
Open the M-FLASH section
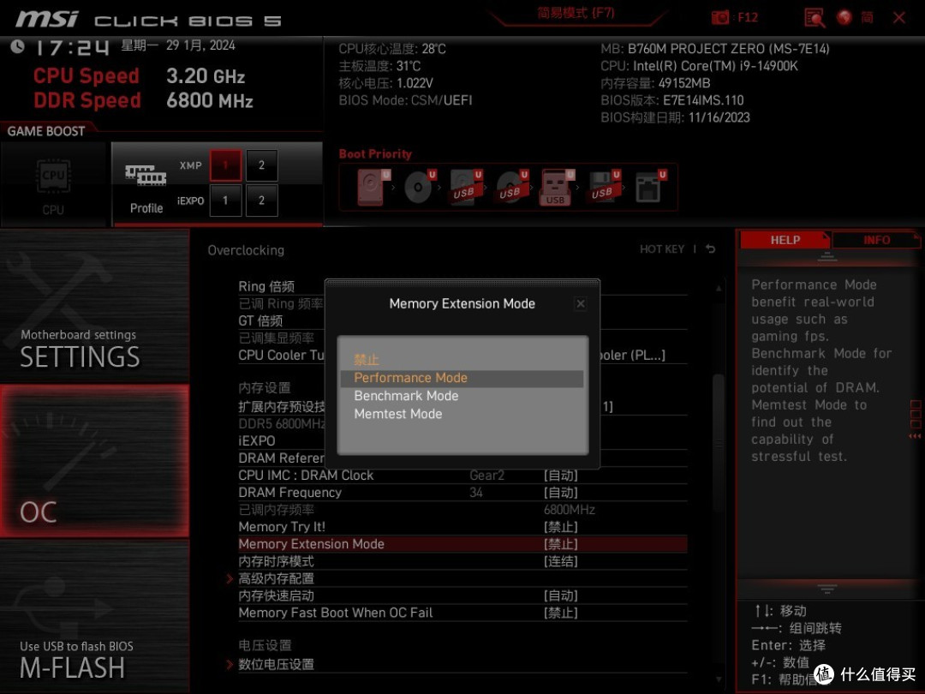pyautogui.click(x=94, y=616)
